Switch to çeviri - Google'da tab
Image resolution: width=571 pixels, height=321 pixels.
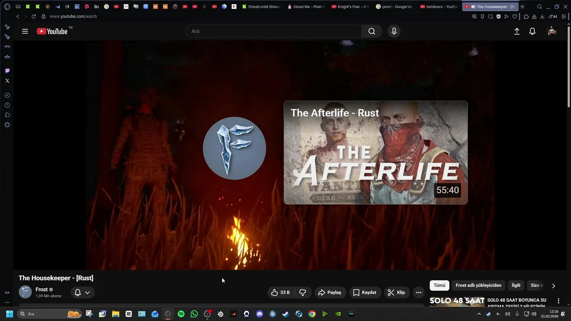click(394, 7)
